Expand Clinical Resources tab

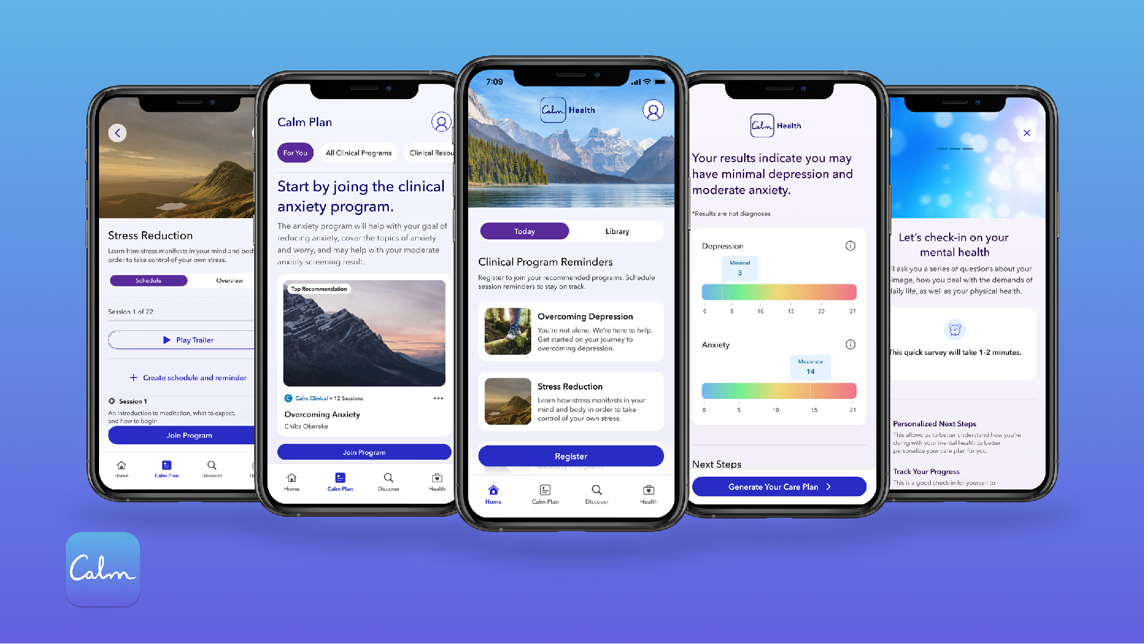430,153
